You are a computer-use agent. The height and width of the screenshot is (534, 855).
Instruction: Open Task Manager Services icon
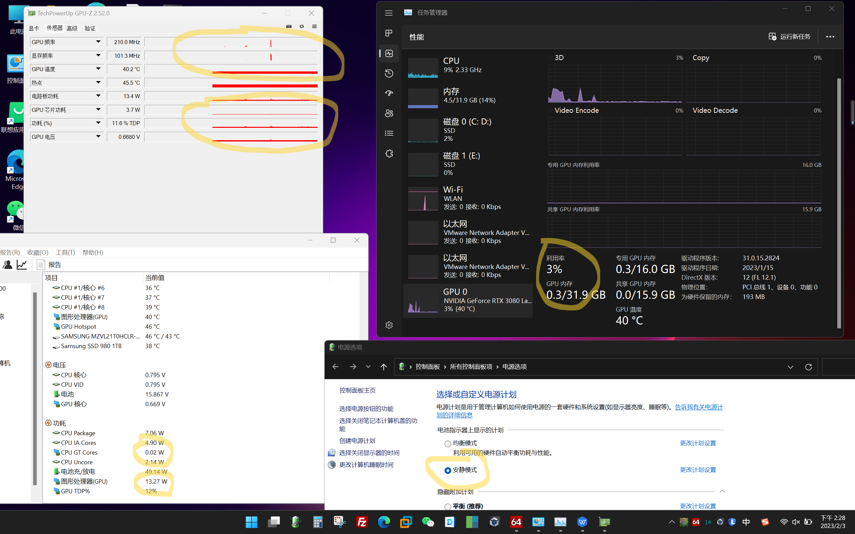coord(389,154)
